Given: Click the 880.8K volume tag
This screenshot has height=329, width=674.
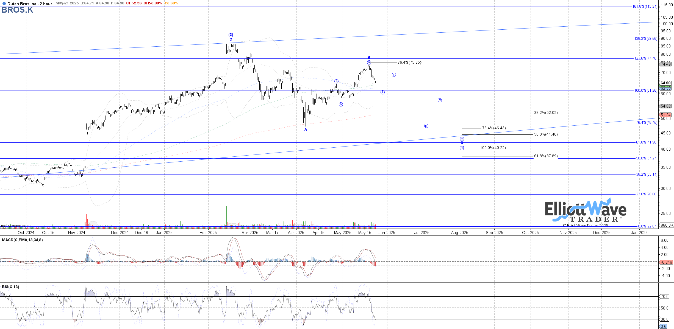Looking at the screenshot, I should coord(666,225).
